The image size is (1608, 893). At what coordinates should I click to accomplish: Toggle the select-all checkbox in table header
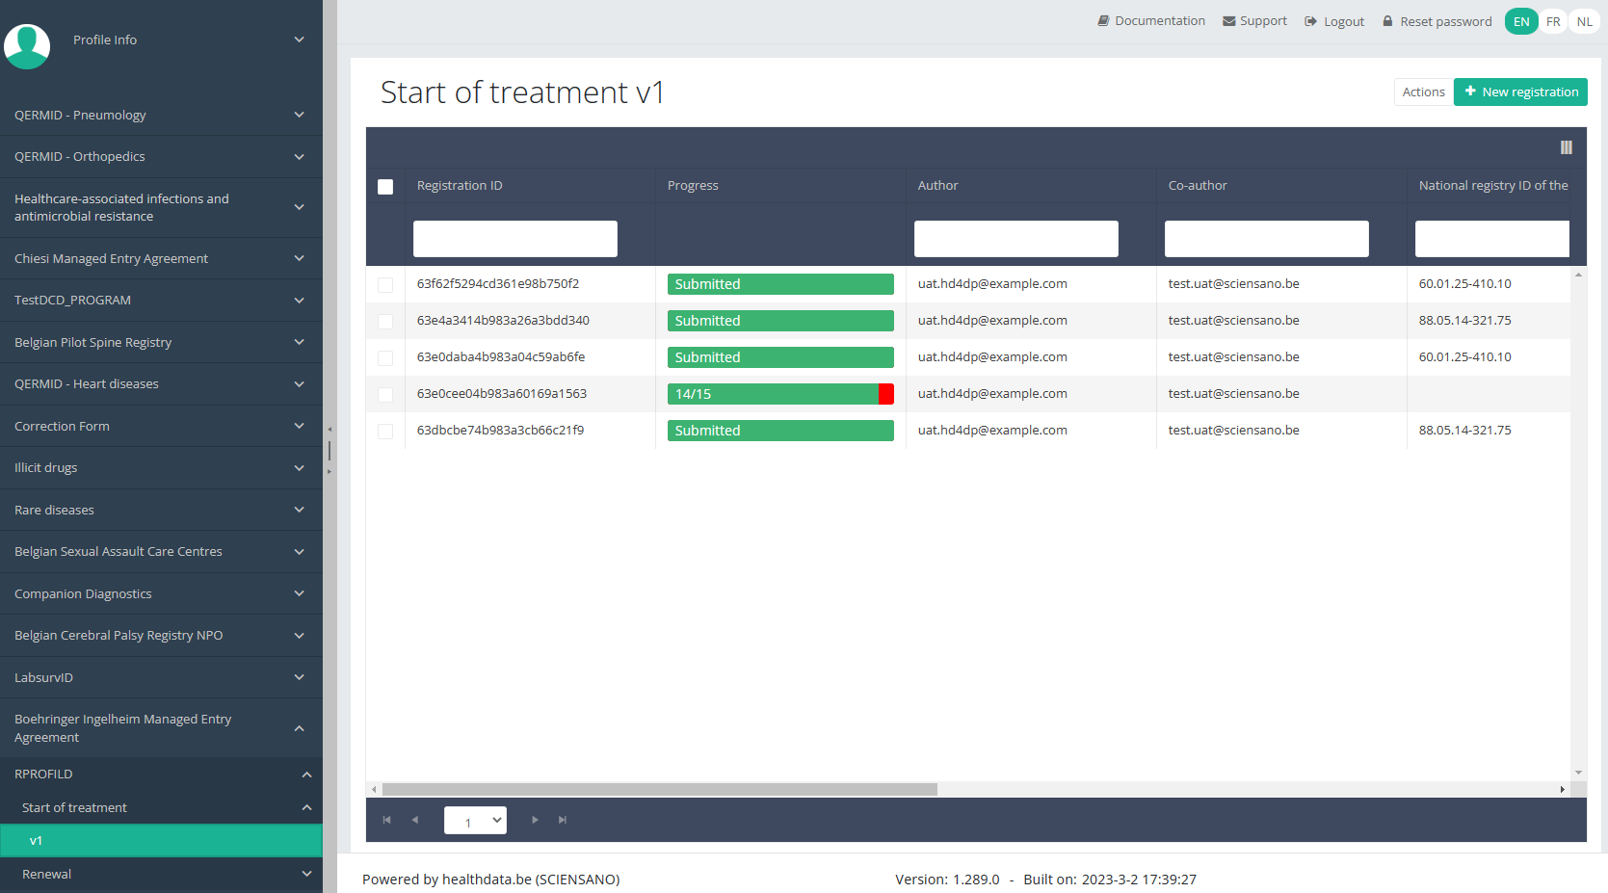coord(385,187)
